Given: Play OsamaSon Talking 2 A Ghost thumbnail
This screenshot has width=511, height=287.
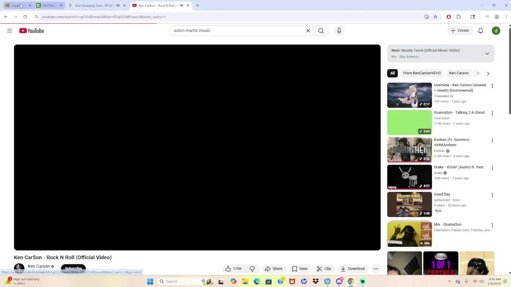Looking at the screenshot, I should (x=409, y=122).
